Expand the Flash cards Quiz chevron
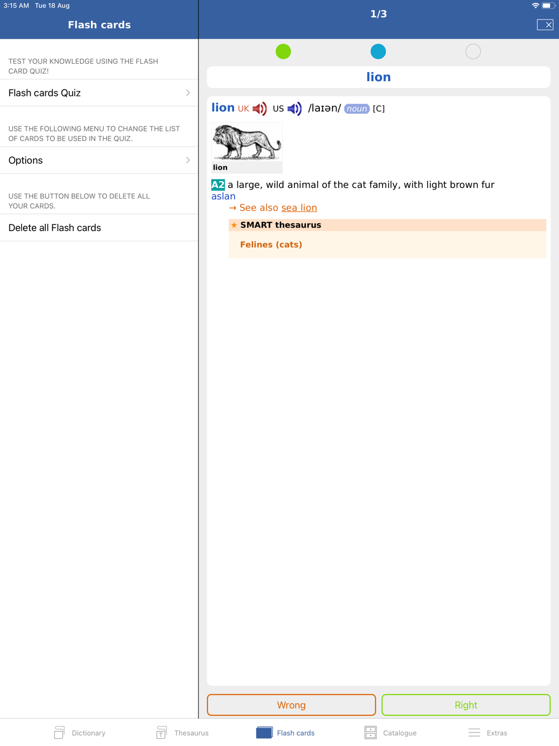Viewport: 559px width, 746px height. pyautogui.click(x=188, y=93)
